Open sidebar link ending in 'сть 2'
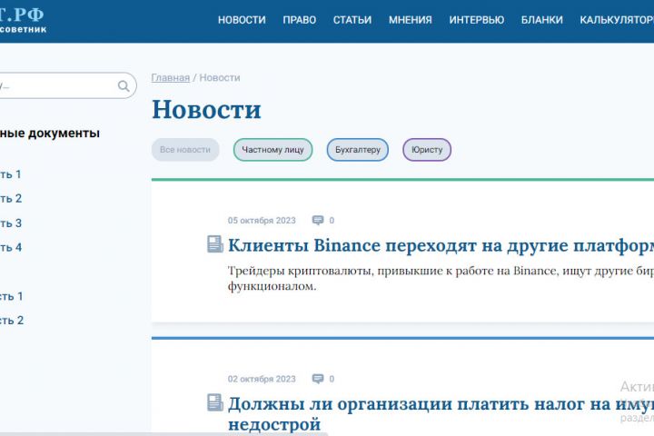This screenshot has width=654, height=436. coord(12,321)
